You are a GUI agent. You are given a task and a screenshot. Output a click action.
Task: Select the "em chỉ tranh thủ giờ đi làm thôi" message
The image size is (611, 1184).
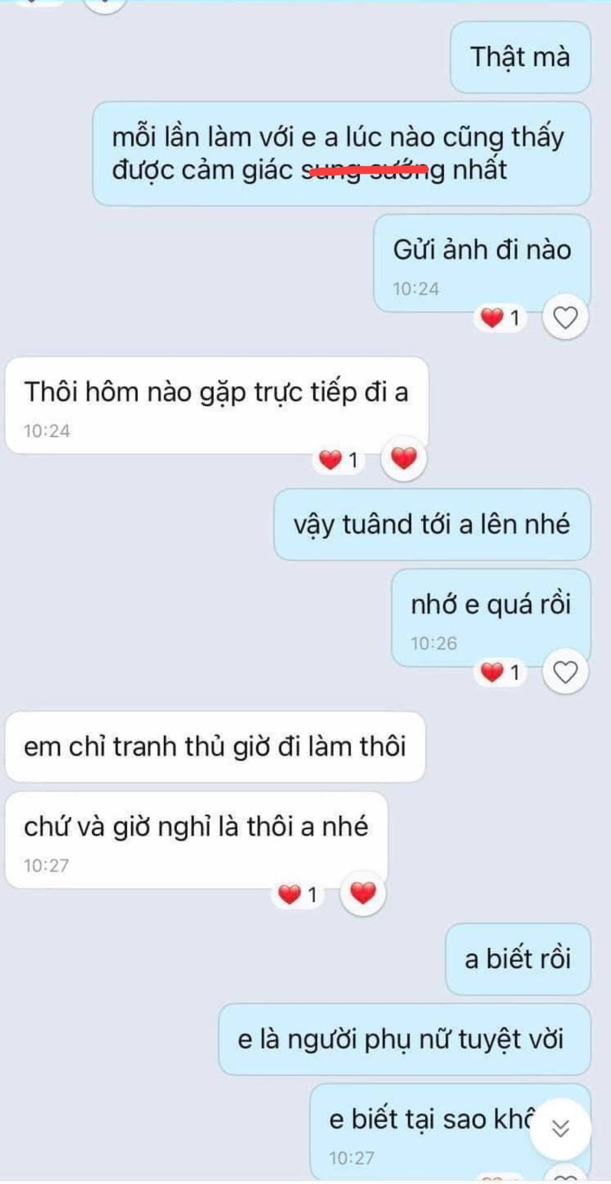tap(215, 747)
